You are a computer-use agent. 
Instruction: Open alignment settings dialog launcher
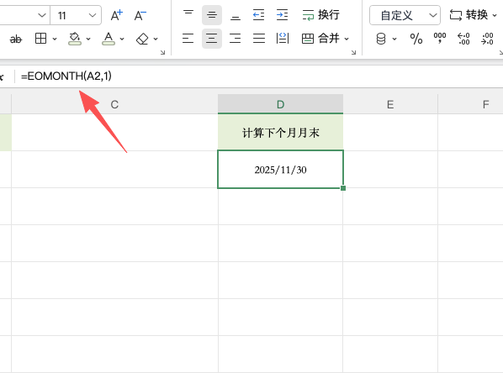(353, 52)
